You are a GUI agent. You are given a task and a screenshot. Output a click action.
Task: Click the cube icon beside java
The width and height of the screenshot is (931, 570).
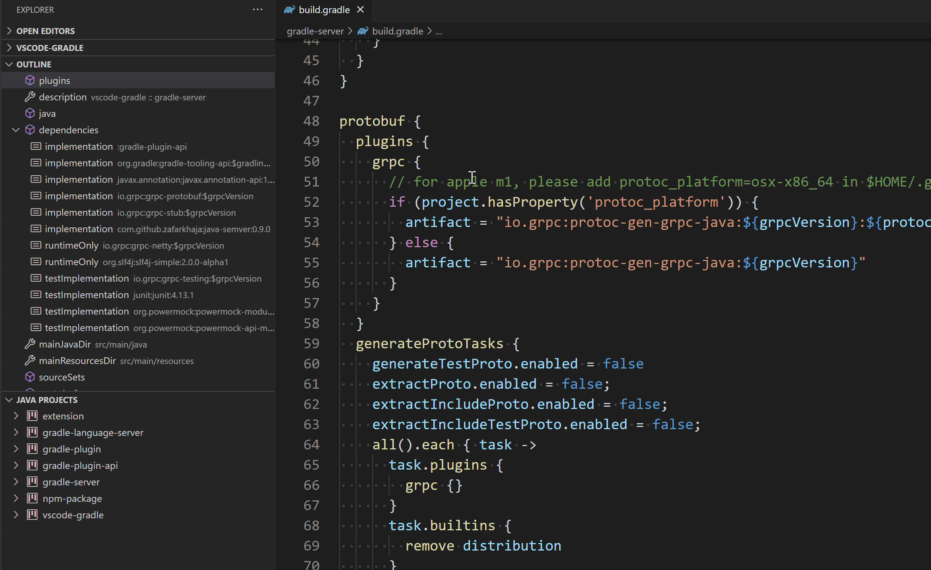[30, 113]
